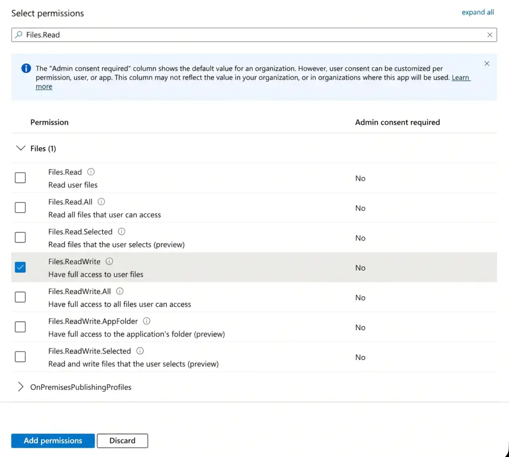The image size is (509, 457).
Task: Tick the Files.Read.Selected checkbox
Action: point(20,237)
